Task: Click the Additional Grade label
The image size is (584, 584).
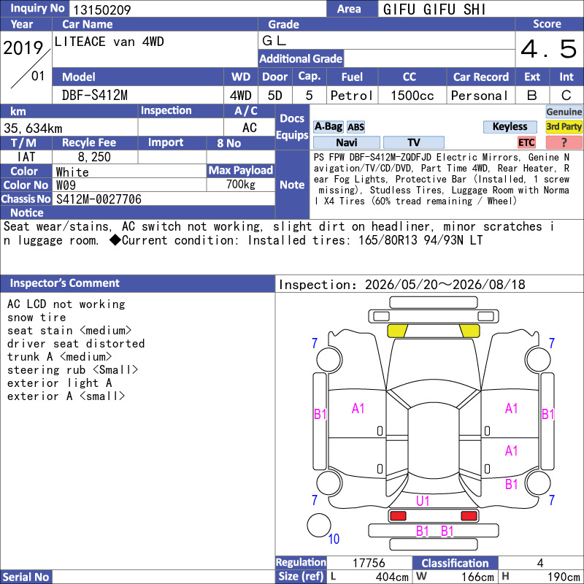Action: pos(301,58)
